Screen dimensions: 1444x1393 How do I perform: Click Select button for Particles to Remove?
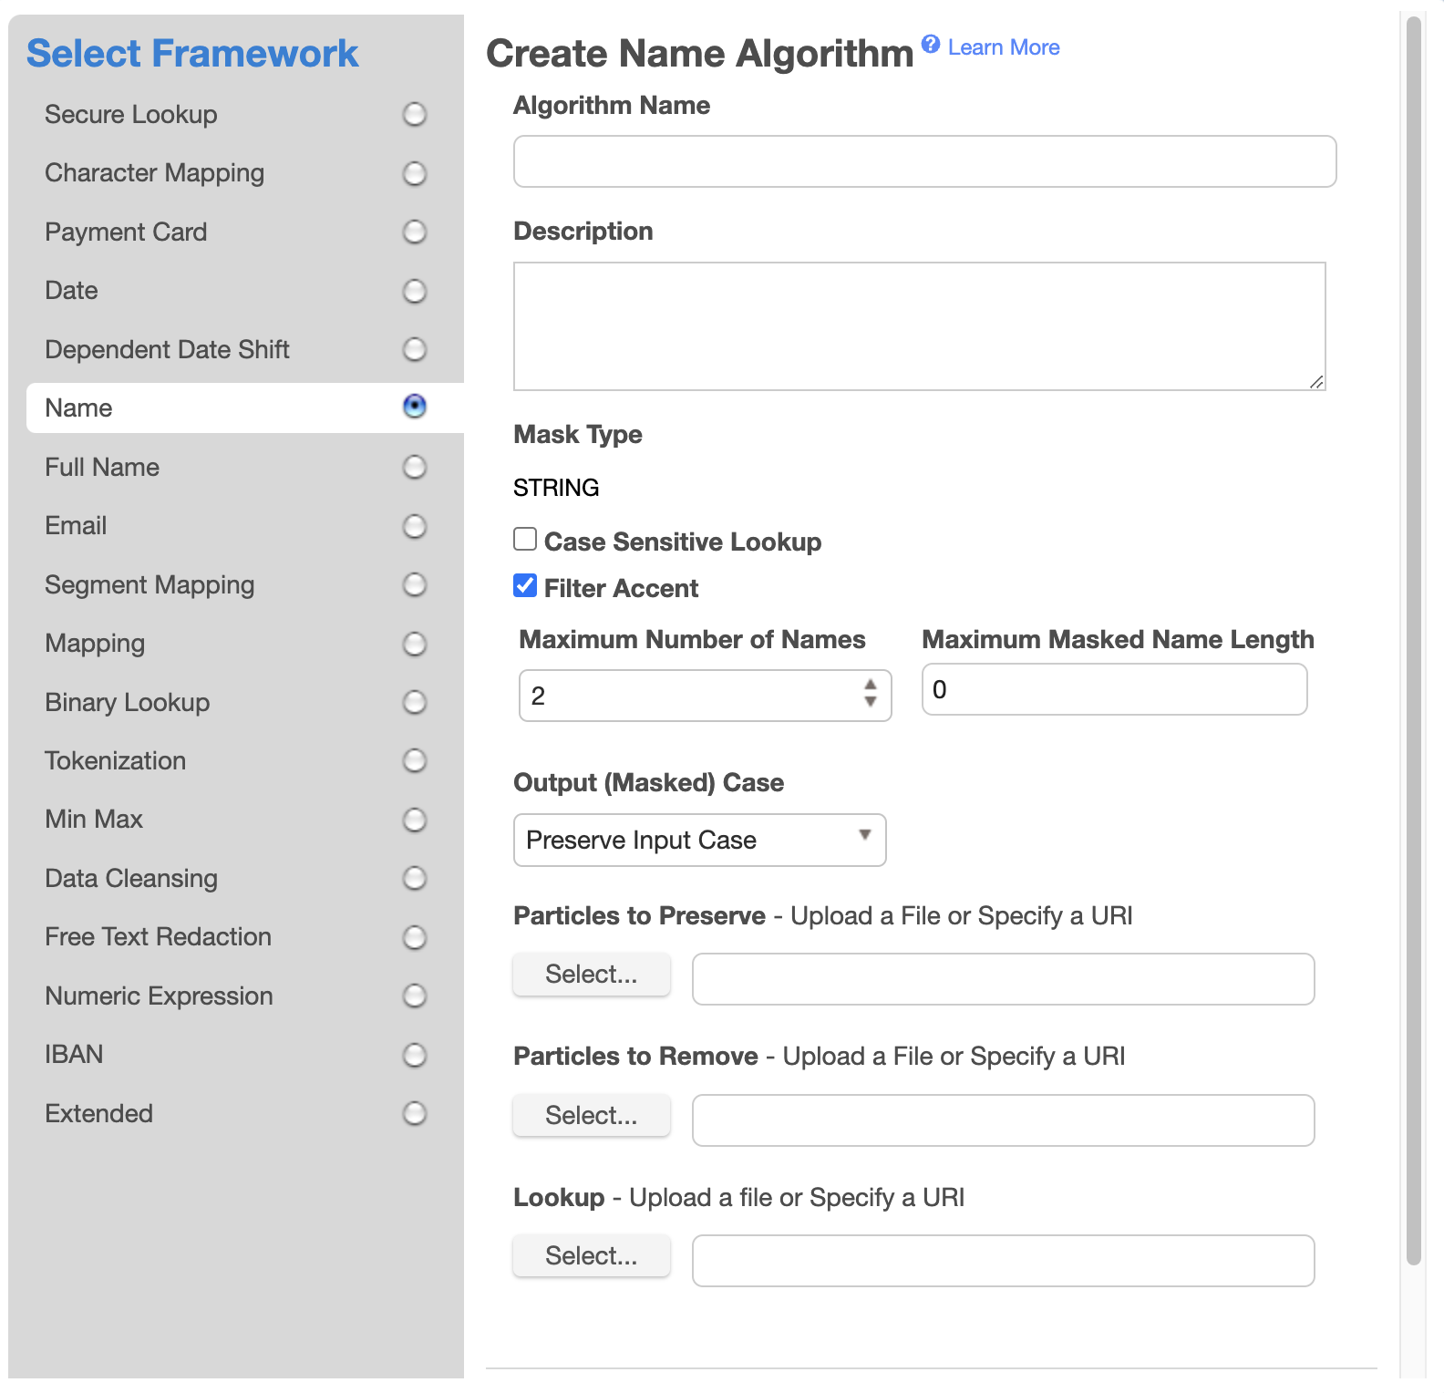(x=592, y=1116)
